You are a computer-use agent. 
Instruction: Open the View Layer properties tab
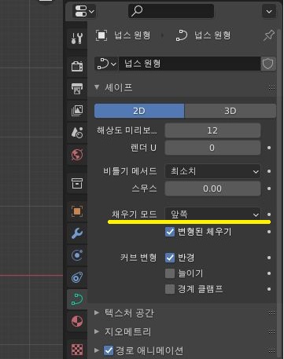[x=77, y=111]
